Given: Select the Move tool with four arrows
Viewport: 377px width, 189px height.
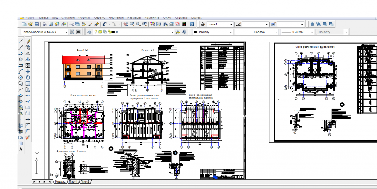Looking at the screenshot, I should click(28, 72).
